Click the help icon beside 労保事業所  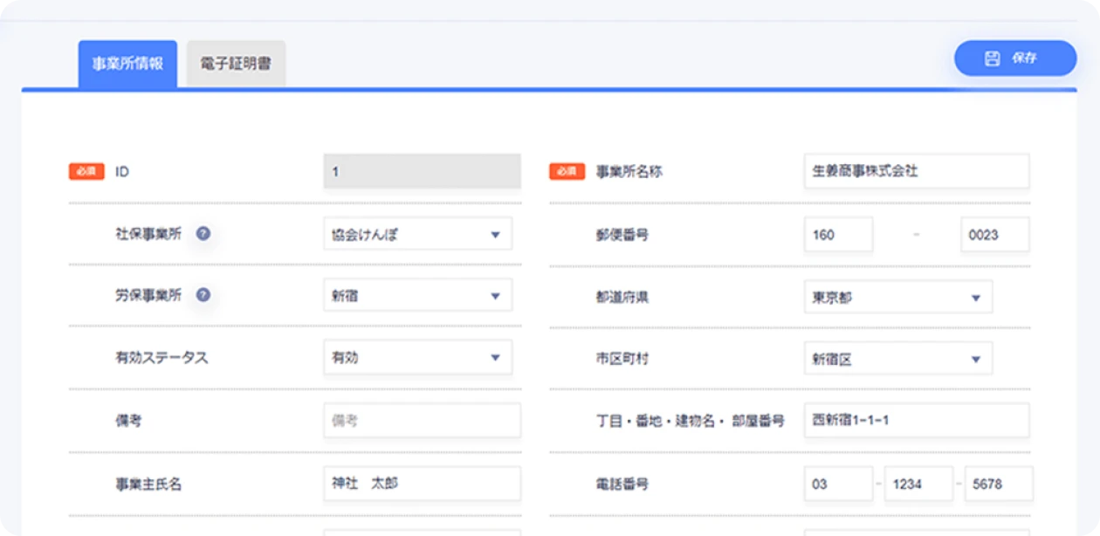pyautogui.click(x=203, y=295)
